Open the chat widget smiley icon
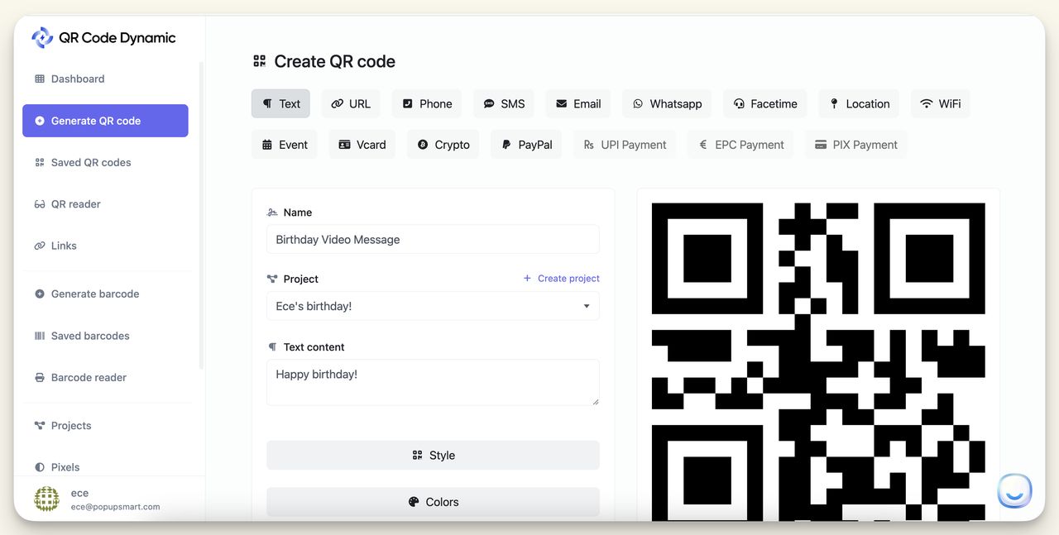 click(1014, 491)
